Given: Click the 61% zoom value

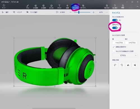Looking at the screenshot, I should click(101, 12).
